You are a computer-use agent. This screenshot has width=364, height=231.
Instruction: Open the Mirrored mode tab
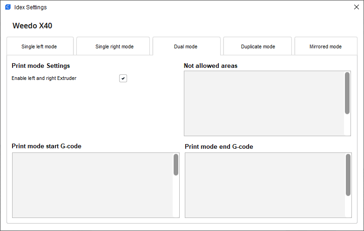(x=326, y=46)
